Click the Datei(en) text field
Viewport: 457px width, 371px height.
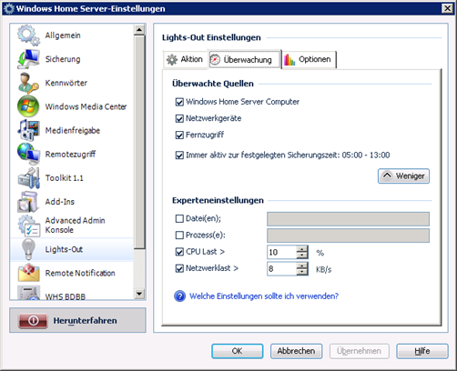348,219
